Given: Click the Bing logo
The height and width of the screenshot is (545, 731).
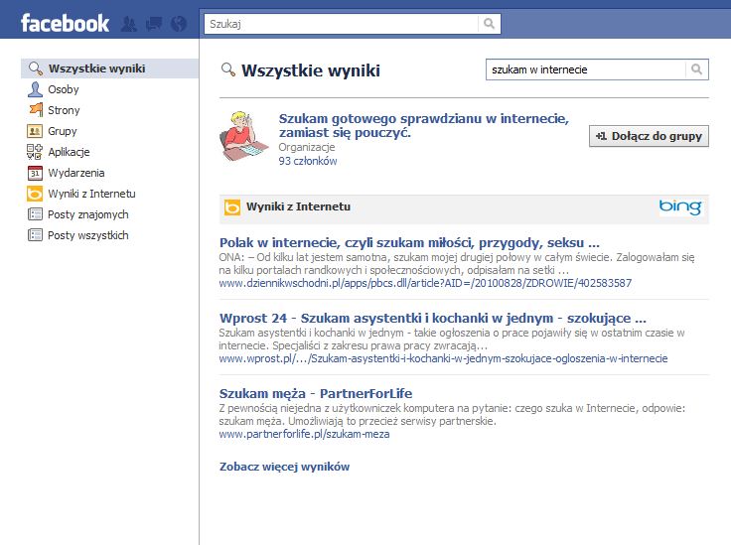Looking at the screenshot, I should pyautogui.click(x=679, y=207).
